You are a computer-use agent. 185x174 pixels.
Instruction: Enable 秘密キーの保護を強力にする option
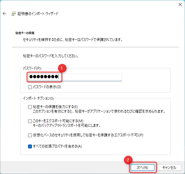pos(30,107)
